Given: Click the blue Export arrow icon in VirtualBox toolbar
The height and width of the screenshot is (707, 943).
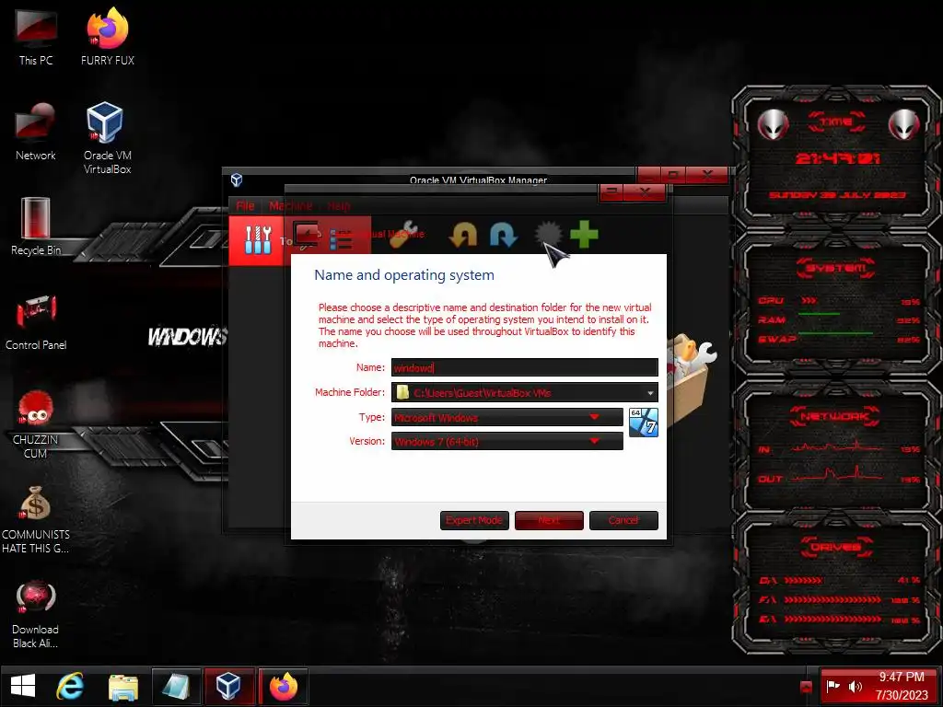Looking at the screenshot, I should click(503, 235).
